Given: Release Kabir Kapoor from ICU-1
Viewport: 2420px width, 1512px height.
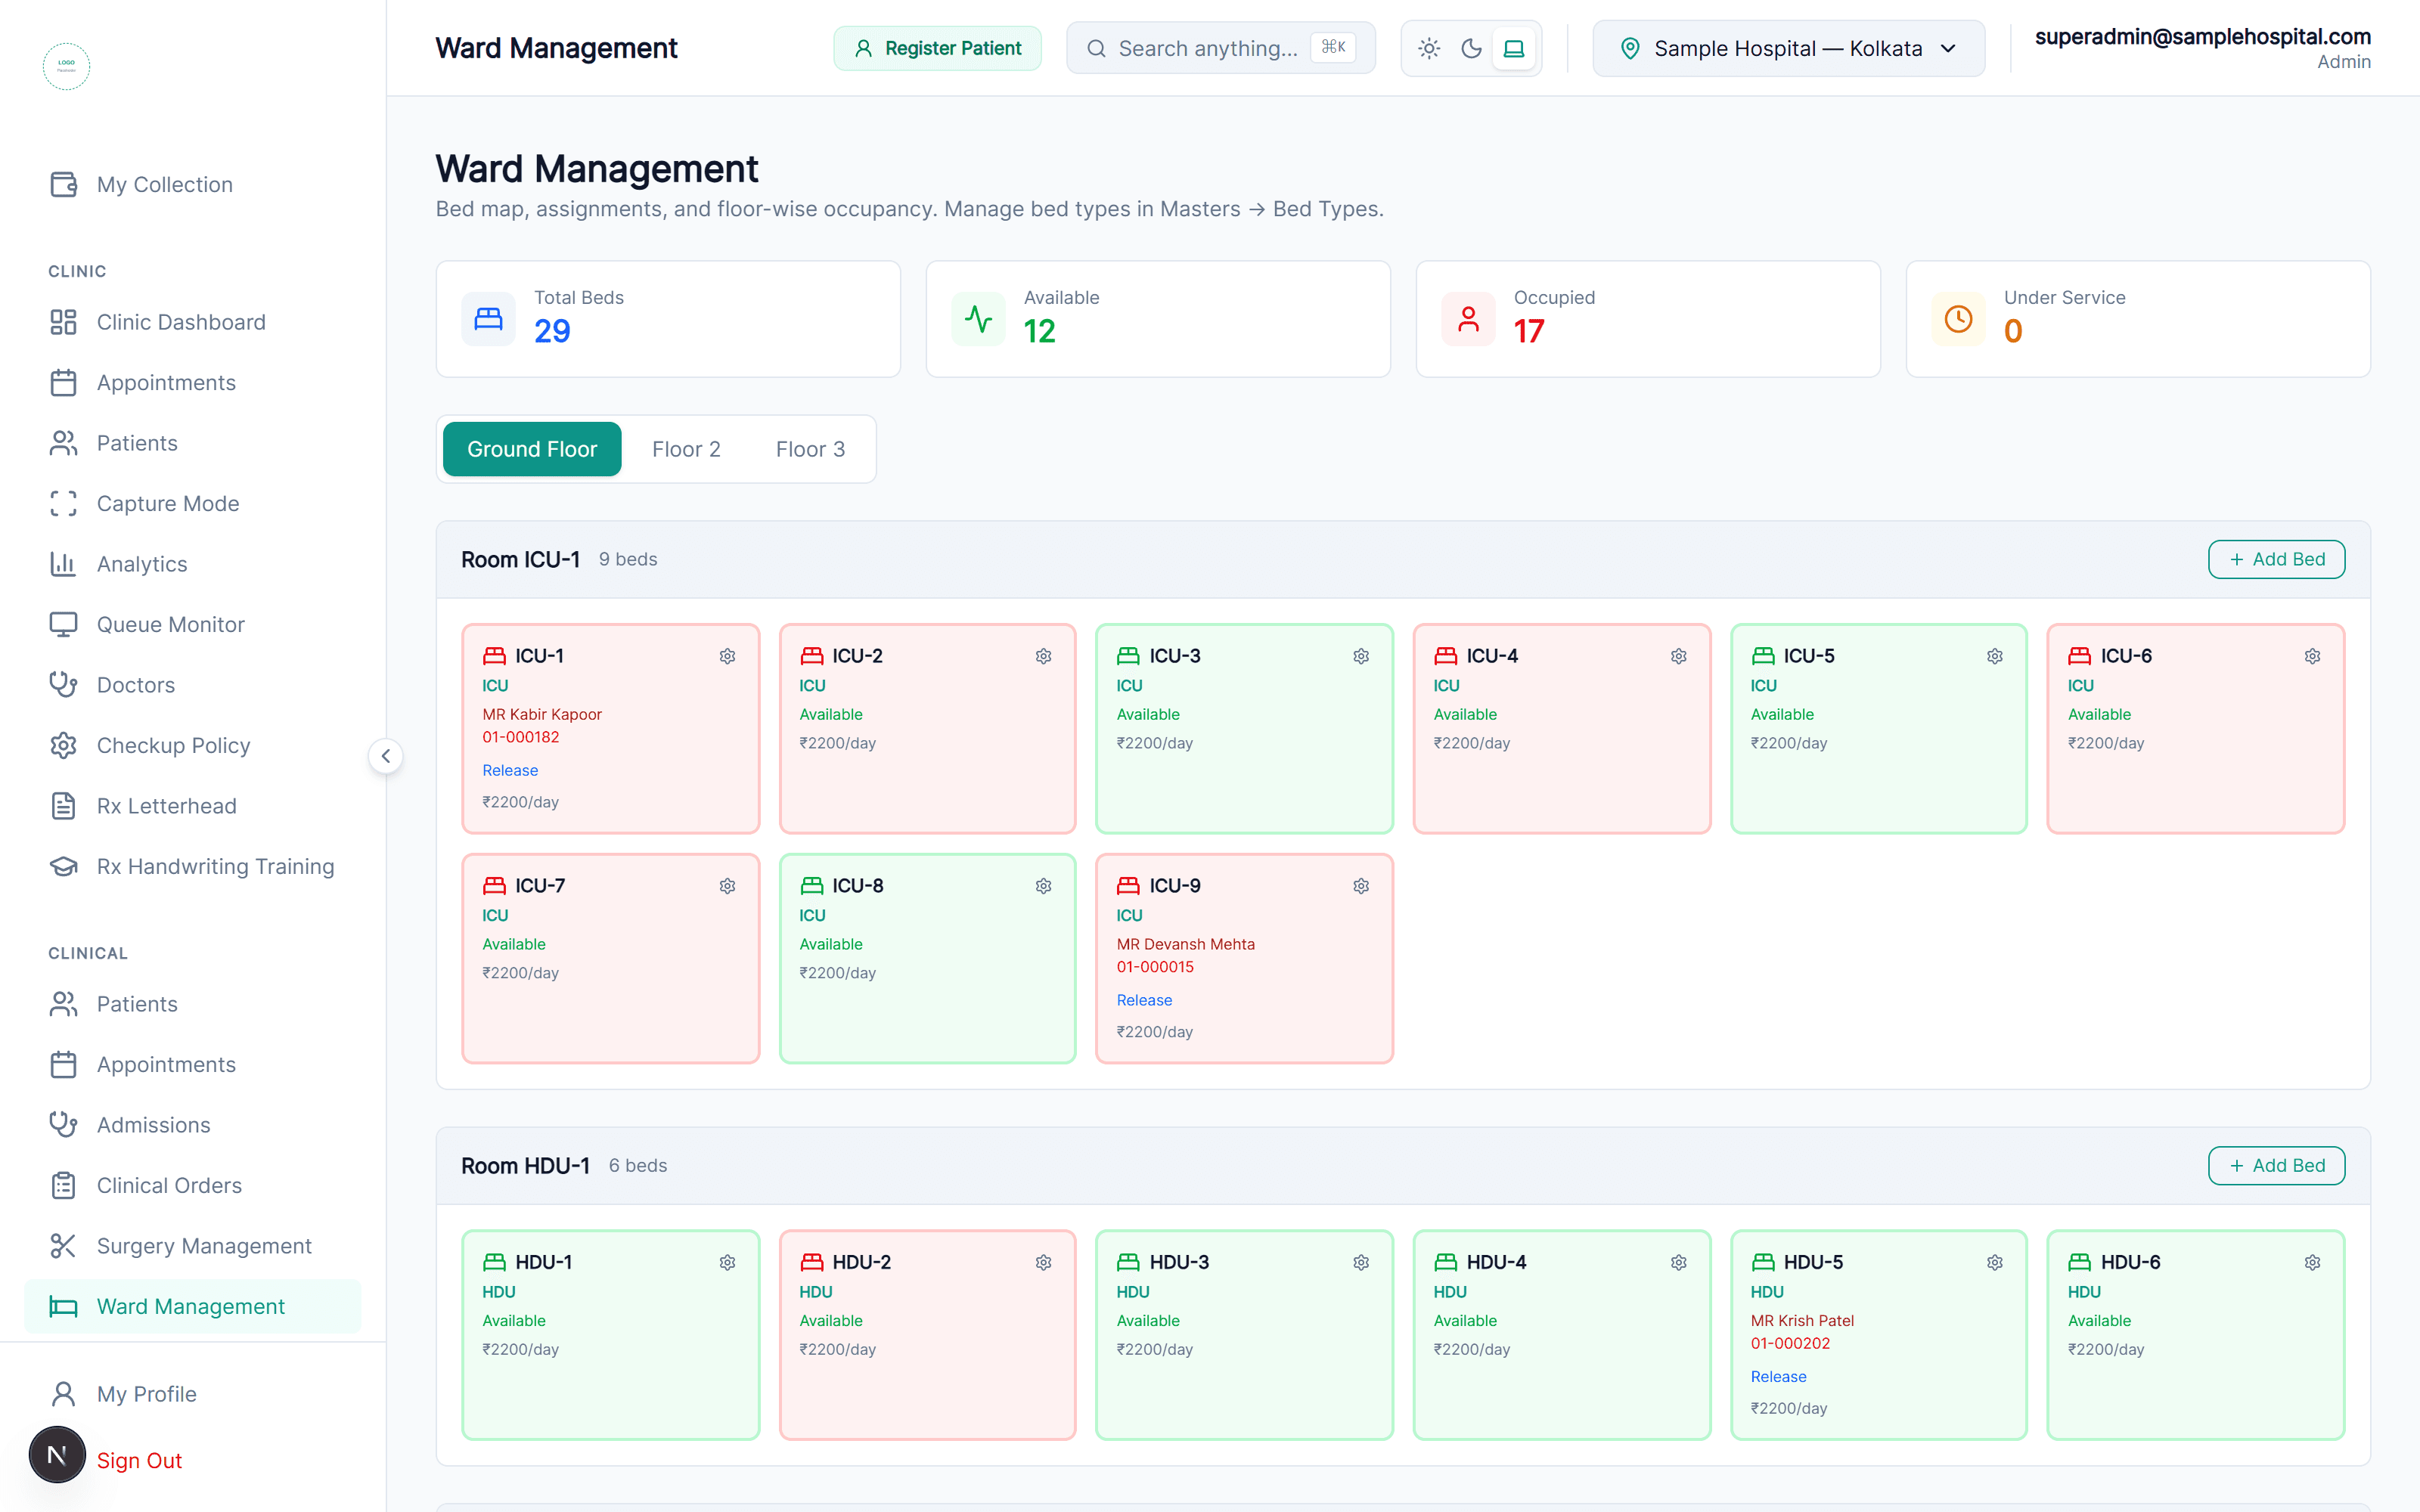Looking at the screenshot, I should point(510,770).
